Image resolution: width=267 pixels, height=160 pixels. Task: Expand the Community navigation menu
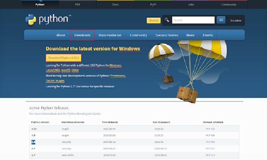(138, 35)
